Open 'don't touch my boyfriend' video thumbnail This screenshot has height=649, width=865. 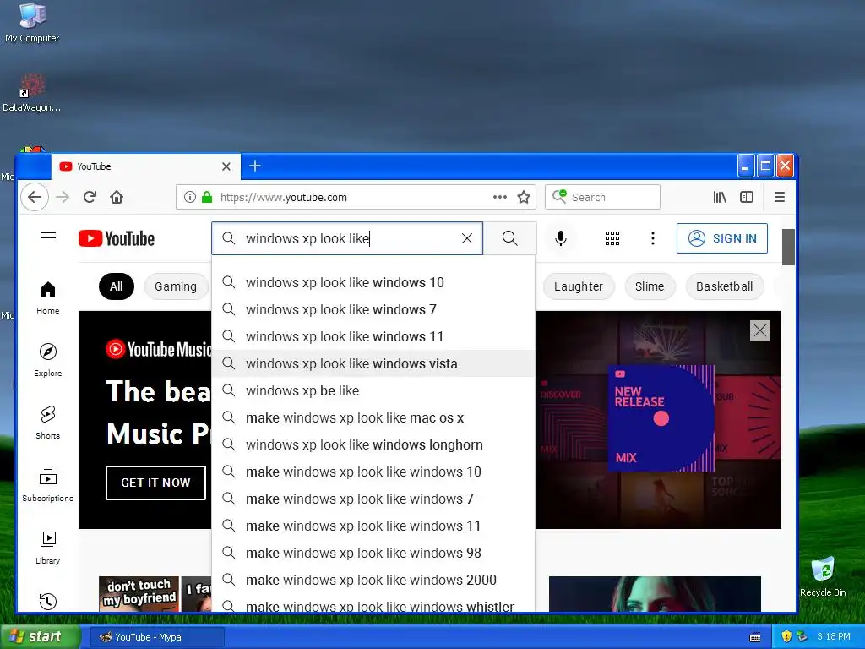pos(139,594)
